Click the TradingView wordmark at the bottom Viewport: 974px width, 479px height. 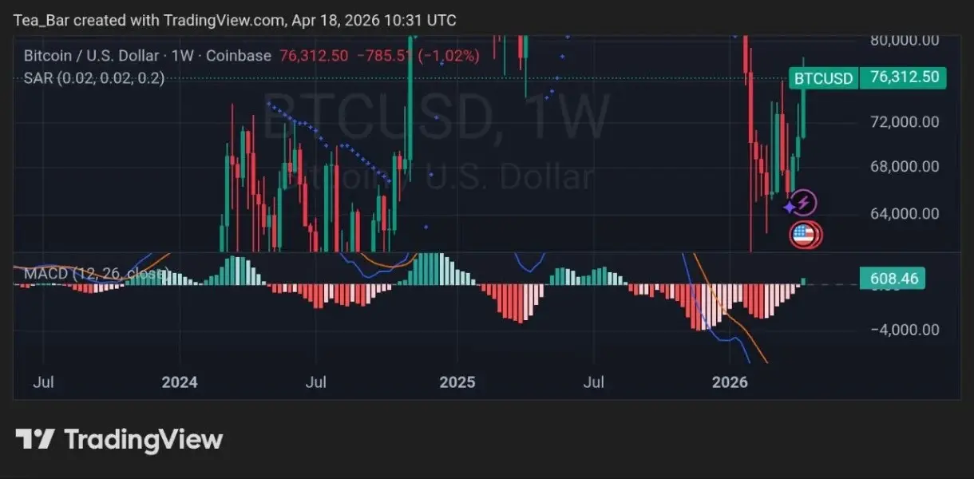tap(142, 438)
